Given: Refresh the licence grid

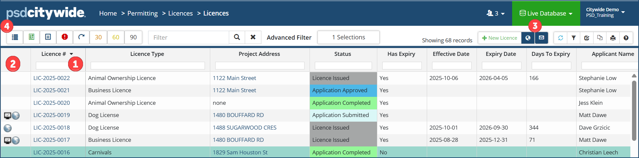Looking at the screenshot, I should 561,38.
